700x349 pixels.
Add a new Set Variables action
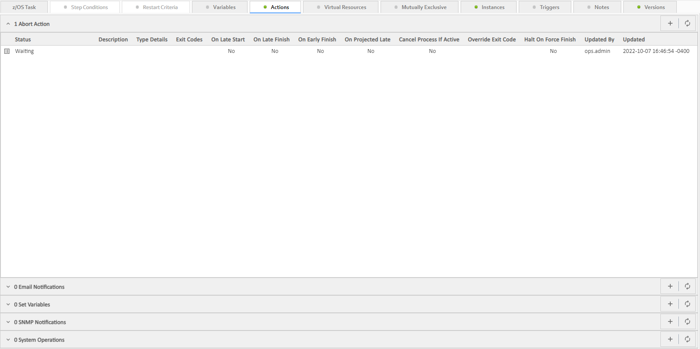click(670, 304)
